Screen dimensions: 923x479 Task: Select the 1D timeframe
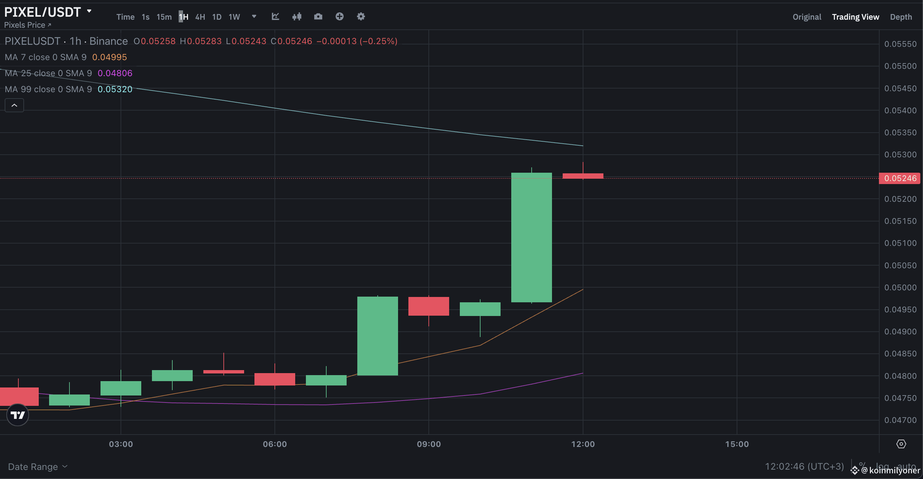(217, 16)
